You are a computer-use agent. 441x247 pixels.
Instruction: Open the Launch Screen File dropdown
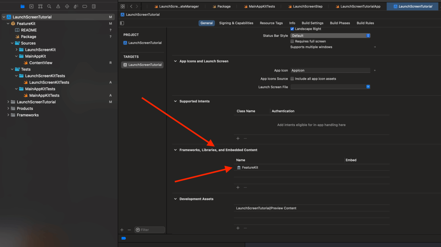[368, 87]
